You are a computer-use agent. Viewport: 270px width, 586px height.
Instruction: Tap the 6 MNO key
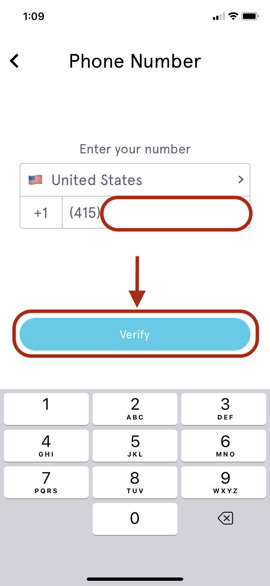pos(224,446)
